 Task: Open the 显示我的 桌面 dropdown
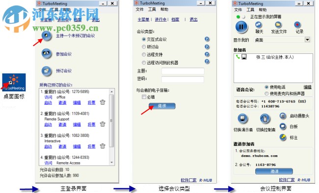(307, 40)
